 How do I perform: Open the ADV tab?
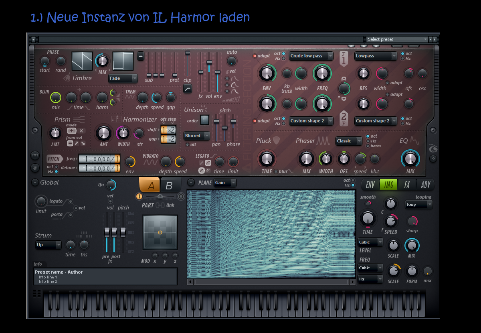point(425,185)
